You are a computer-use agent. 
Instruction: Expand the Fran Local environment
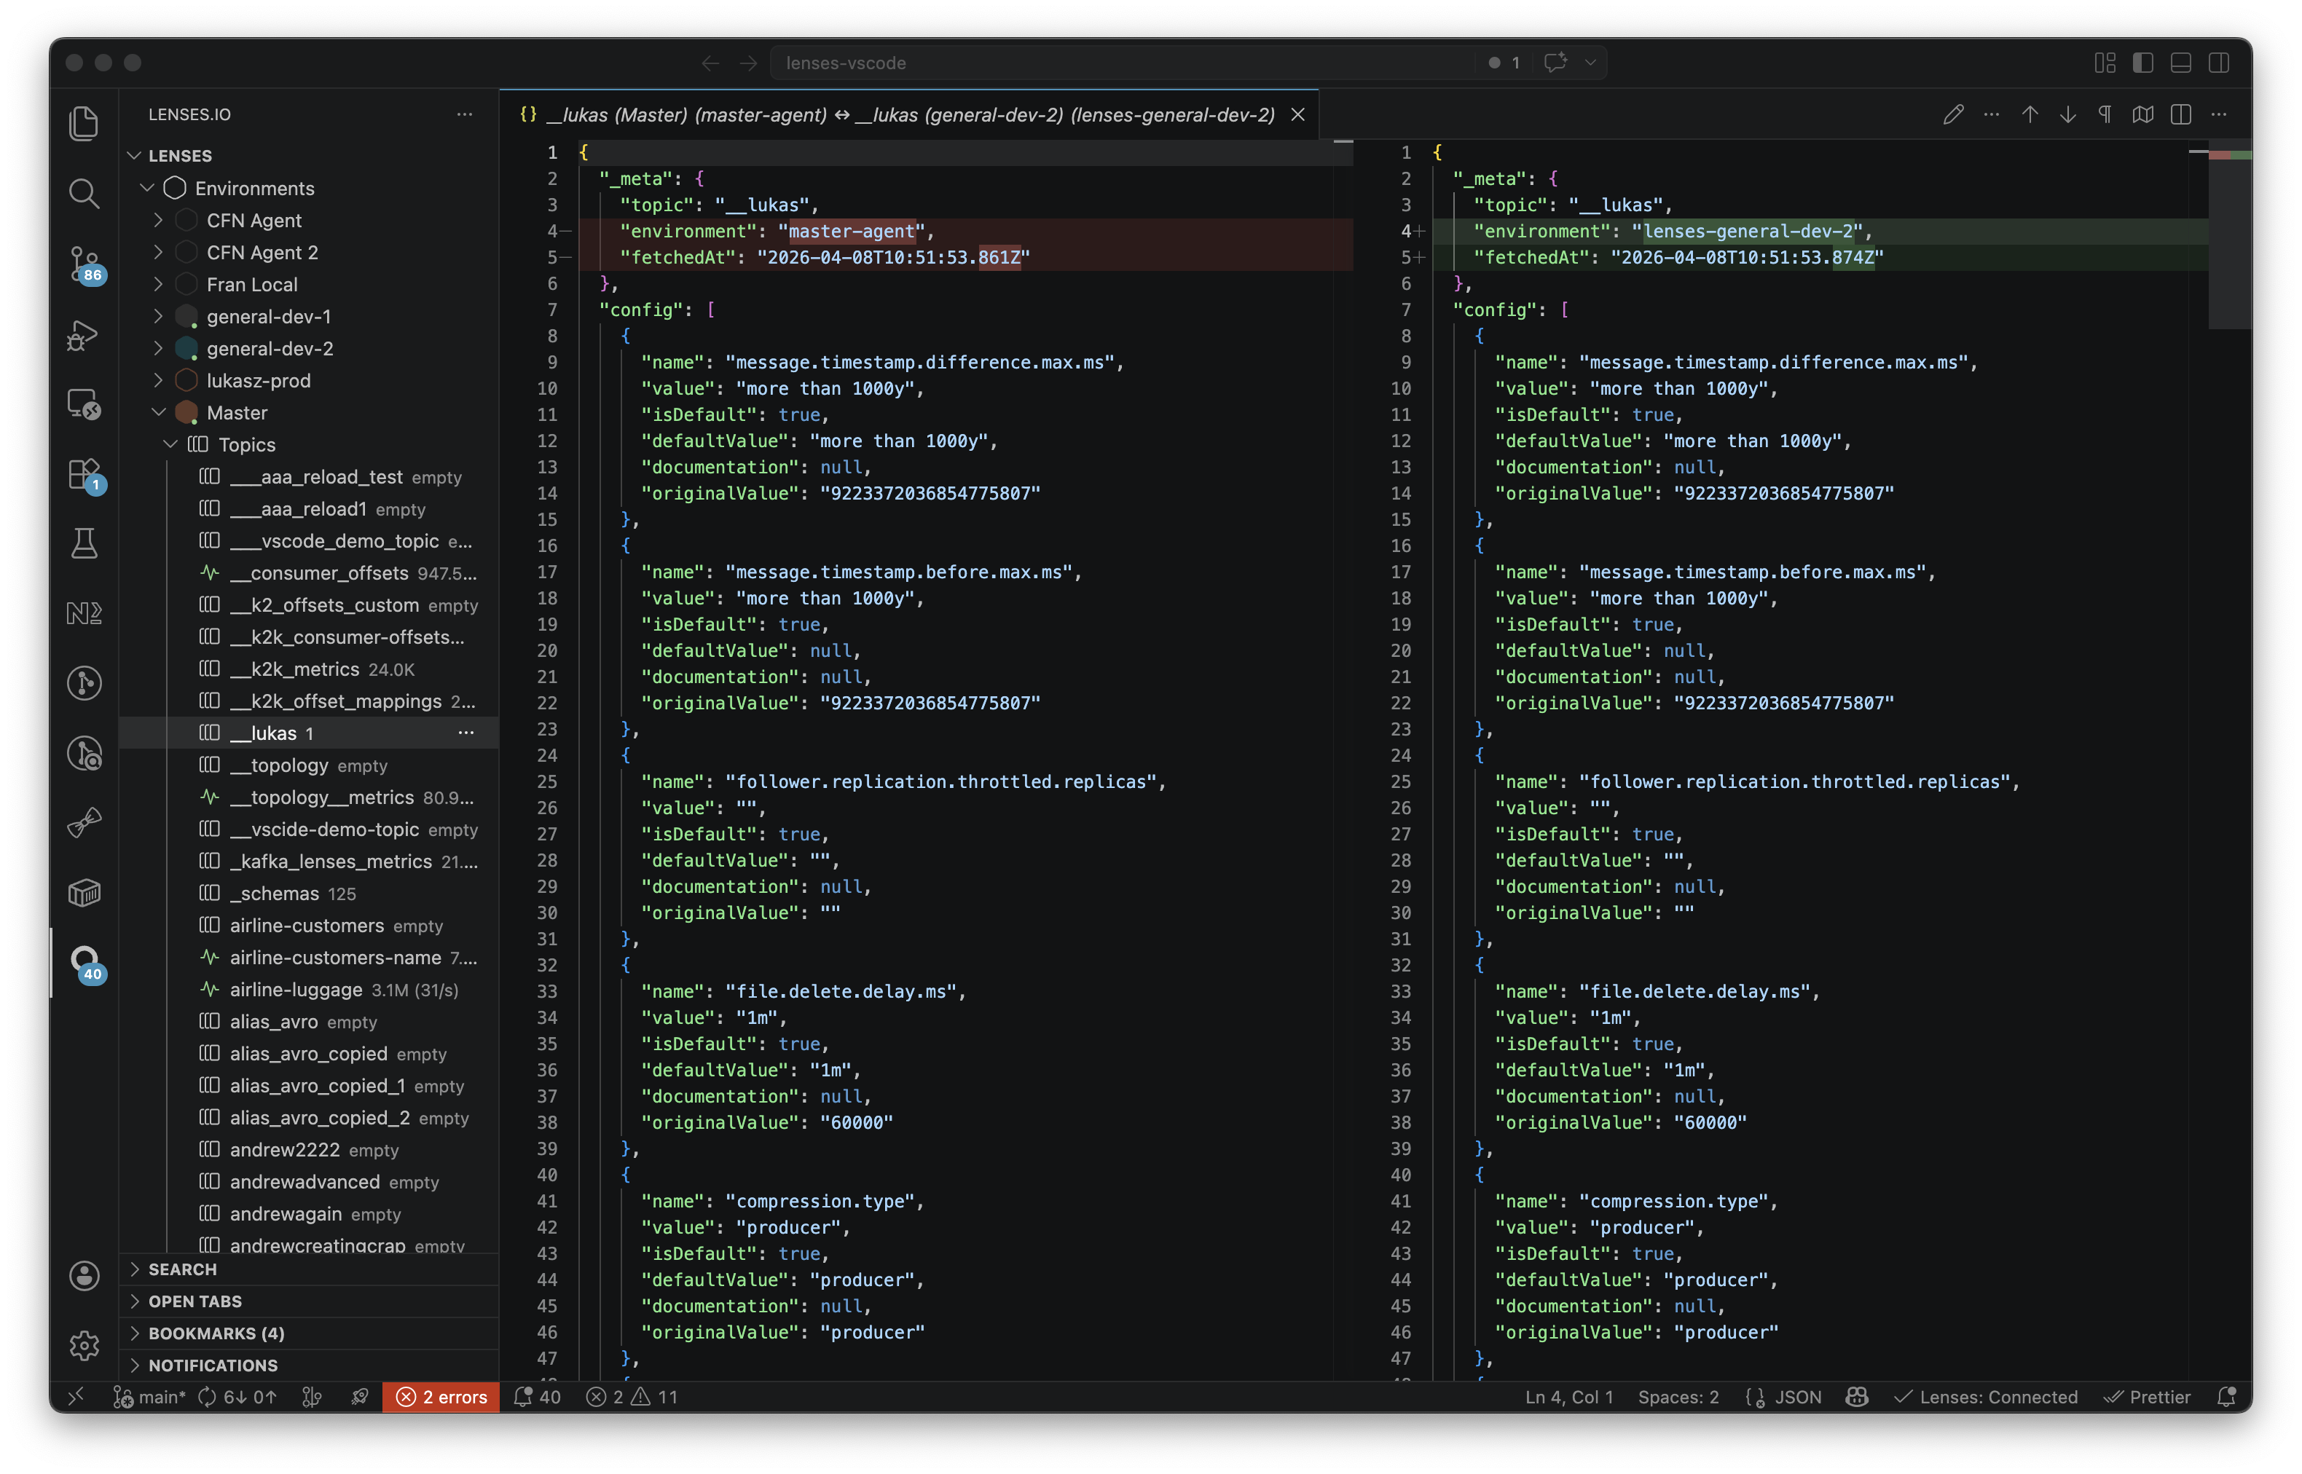point(159,284)
